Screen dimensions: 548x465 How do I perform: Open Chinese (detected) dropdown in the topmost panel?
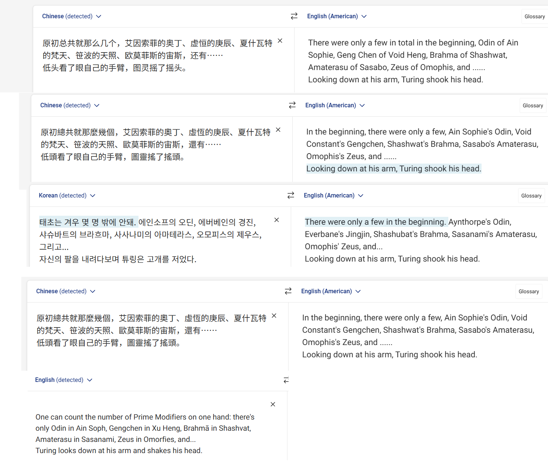(72, 16)
